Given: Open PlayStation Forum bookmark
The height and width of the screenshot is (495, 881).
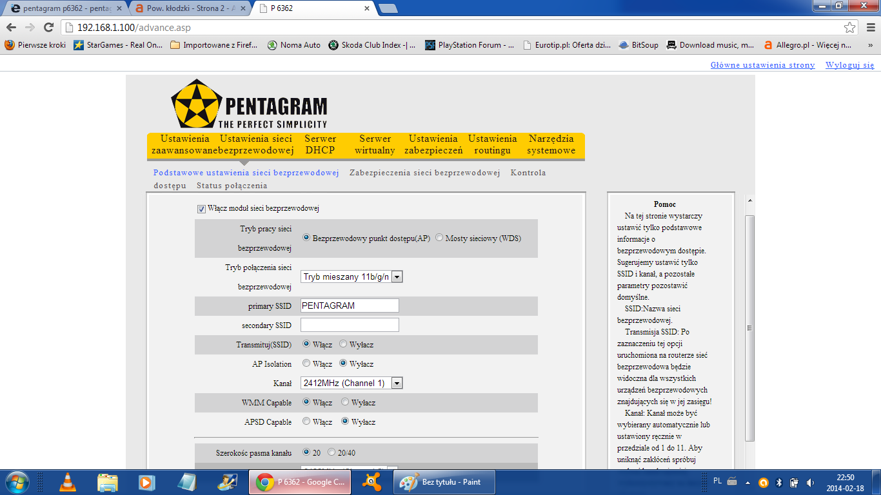Looking at the screenshot, I should point(470,45).
